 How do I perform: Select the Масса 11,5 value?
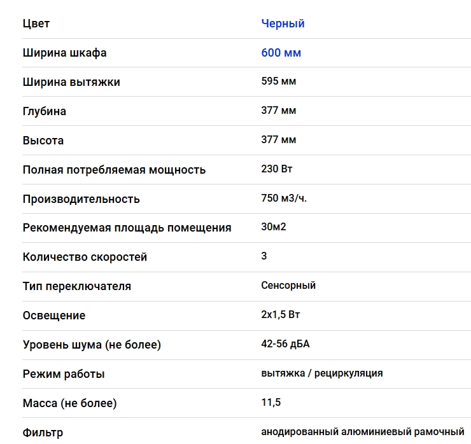pos(271,402)
